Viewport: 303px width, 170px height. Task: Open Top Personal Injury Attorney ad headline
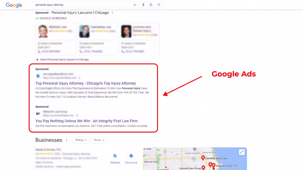click(x=86, y=83)
